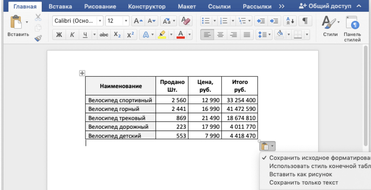Click the Shading paint bucket icon

(280, 35)
